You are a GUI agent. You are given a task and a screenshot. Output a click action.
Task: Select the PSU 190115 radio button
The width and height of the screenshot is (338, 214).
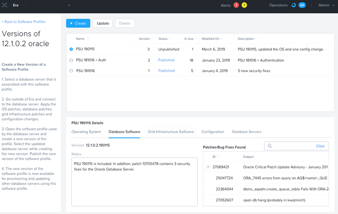(x=71, y=49)
